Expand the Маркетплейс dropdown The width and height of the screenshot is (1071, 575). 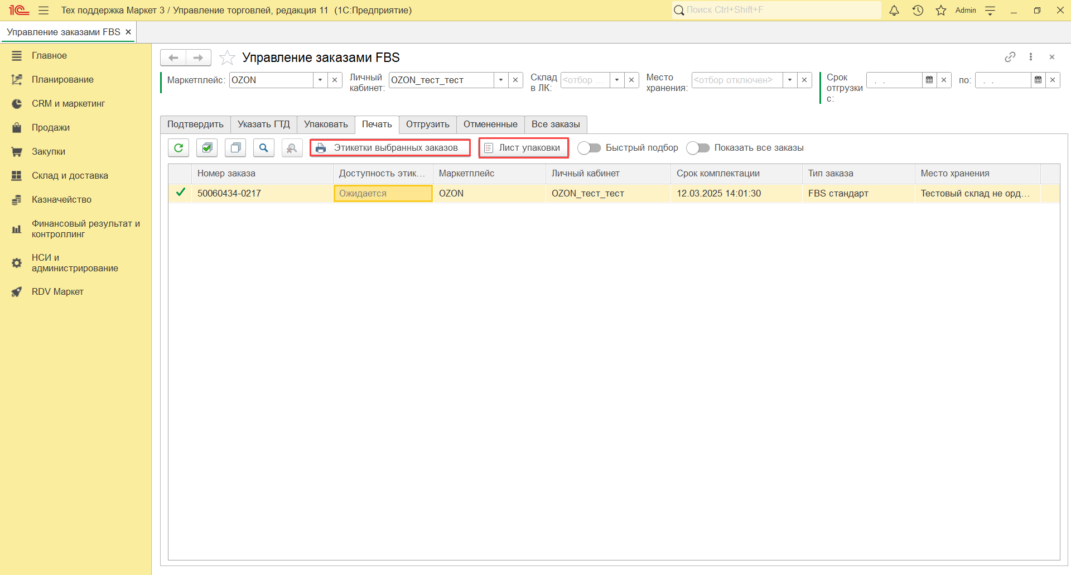click(320, 80)
